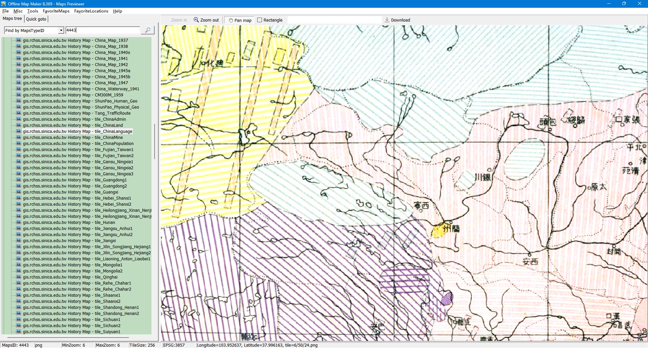Click the Download arrow icon
Screen dimensions: 648x348
click(387, 20)
